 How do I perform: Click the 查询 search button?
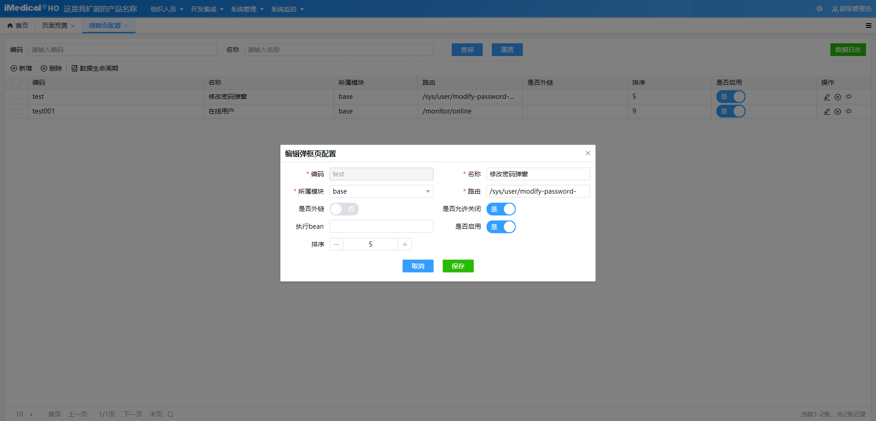click(467, 50)
